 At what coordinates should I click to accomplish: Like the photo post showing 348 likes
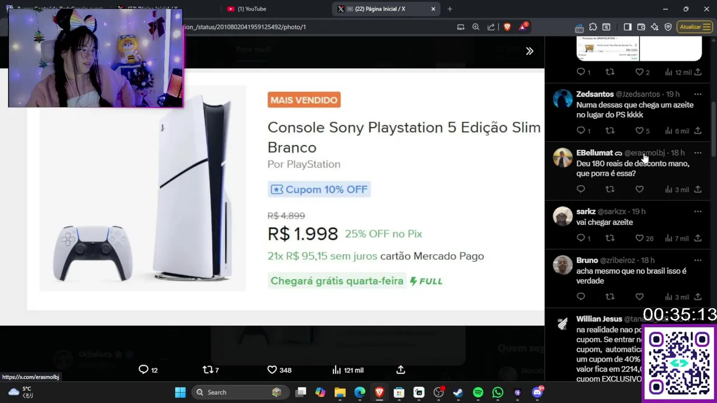pos(279,370)
